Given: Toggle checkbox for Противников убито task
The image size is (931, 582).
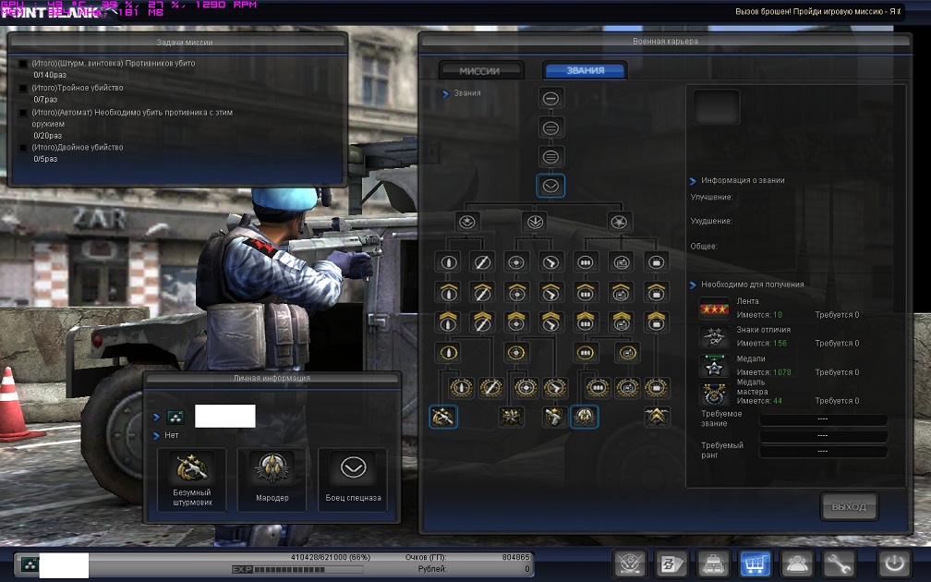Looking at the screenshot, I should 22,64.
